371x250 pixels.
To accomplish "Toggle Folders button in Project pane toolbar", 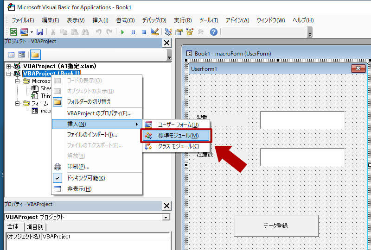I will pyautogui.click(x=35, y=55).
